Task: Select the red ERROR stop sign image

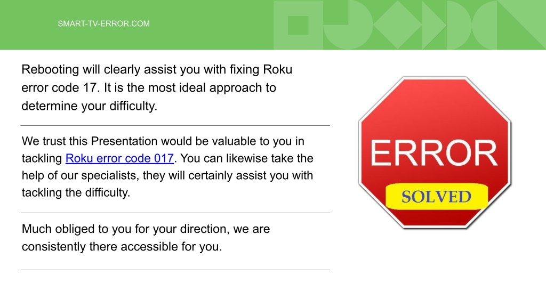Action: pyautogui.click(x=435, y=152)
